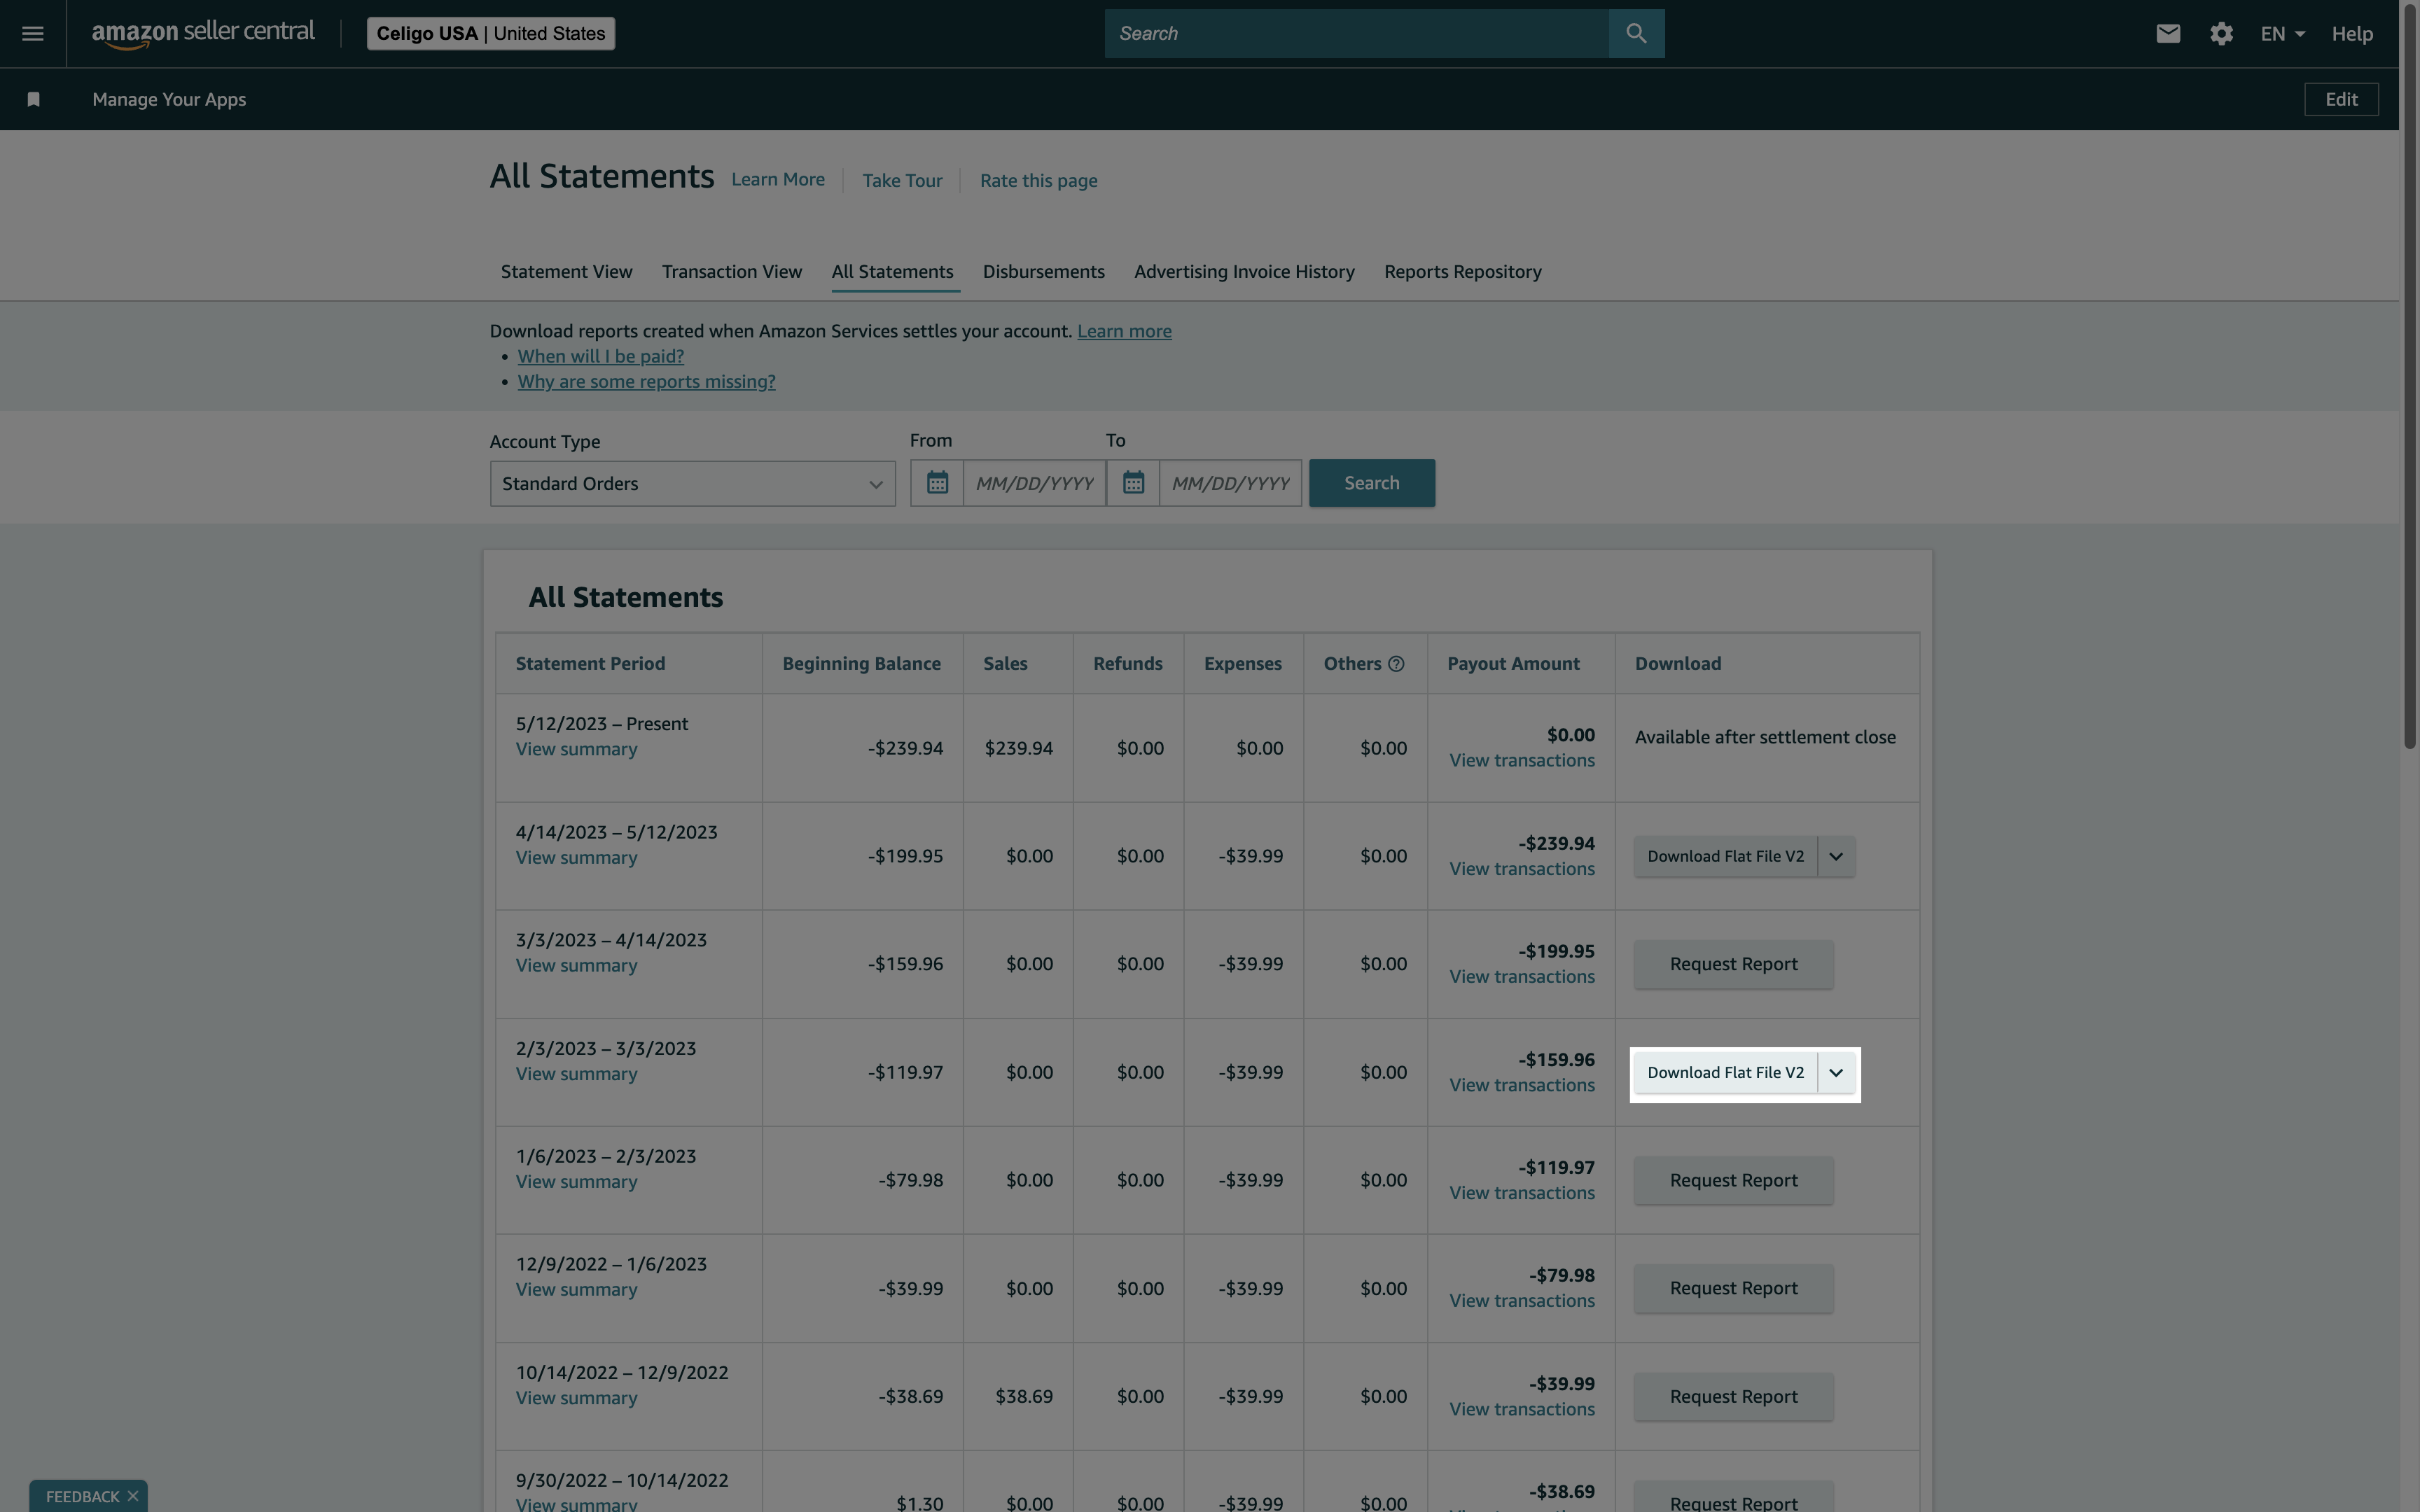This screenshot has width=2420, height=1512.
Task: Click into the From date input field
Action: point(1034,483)
